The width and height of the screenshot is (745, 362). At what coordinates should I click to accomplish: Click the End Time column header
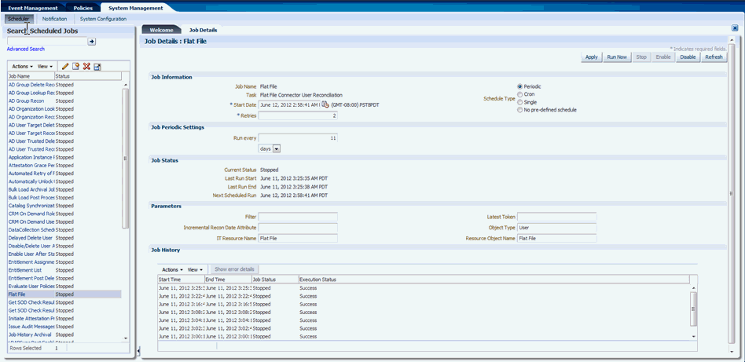(228, 280)
